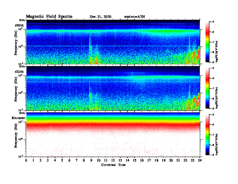The image size is (238, 184).
Task: Click the "-8" value on dD/dt color scale
Action: coord(212,99)
